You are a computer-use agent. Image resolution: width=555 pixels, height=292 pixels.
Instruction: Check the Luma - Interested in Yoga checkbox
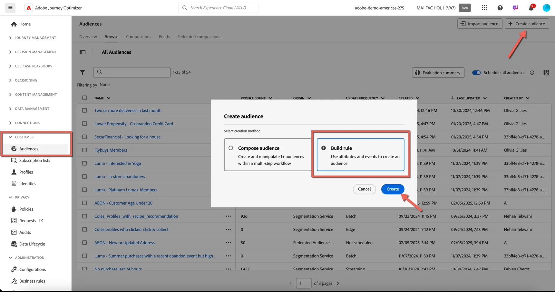84,163
